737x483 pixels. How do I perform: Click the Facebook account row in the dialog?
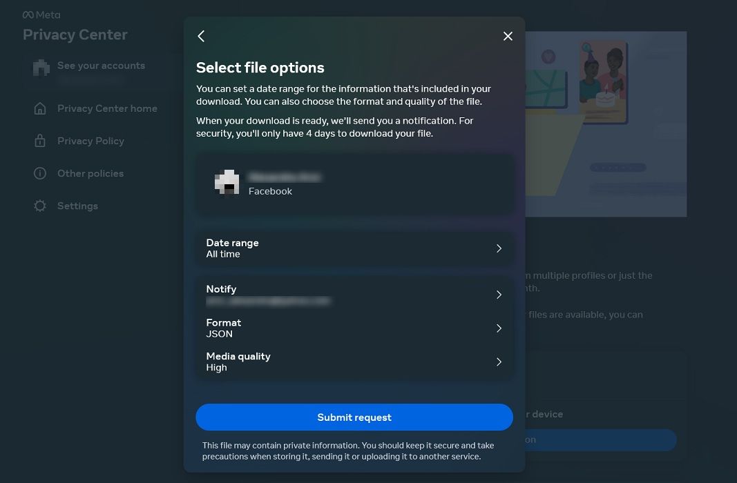point(354,184)
